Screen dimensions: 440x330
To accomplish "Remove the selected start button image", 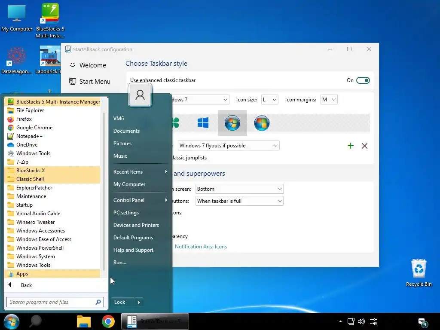I will pos(364,146).
